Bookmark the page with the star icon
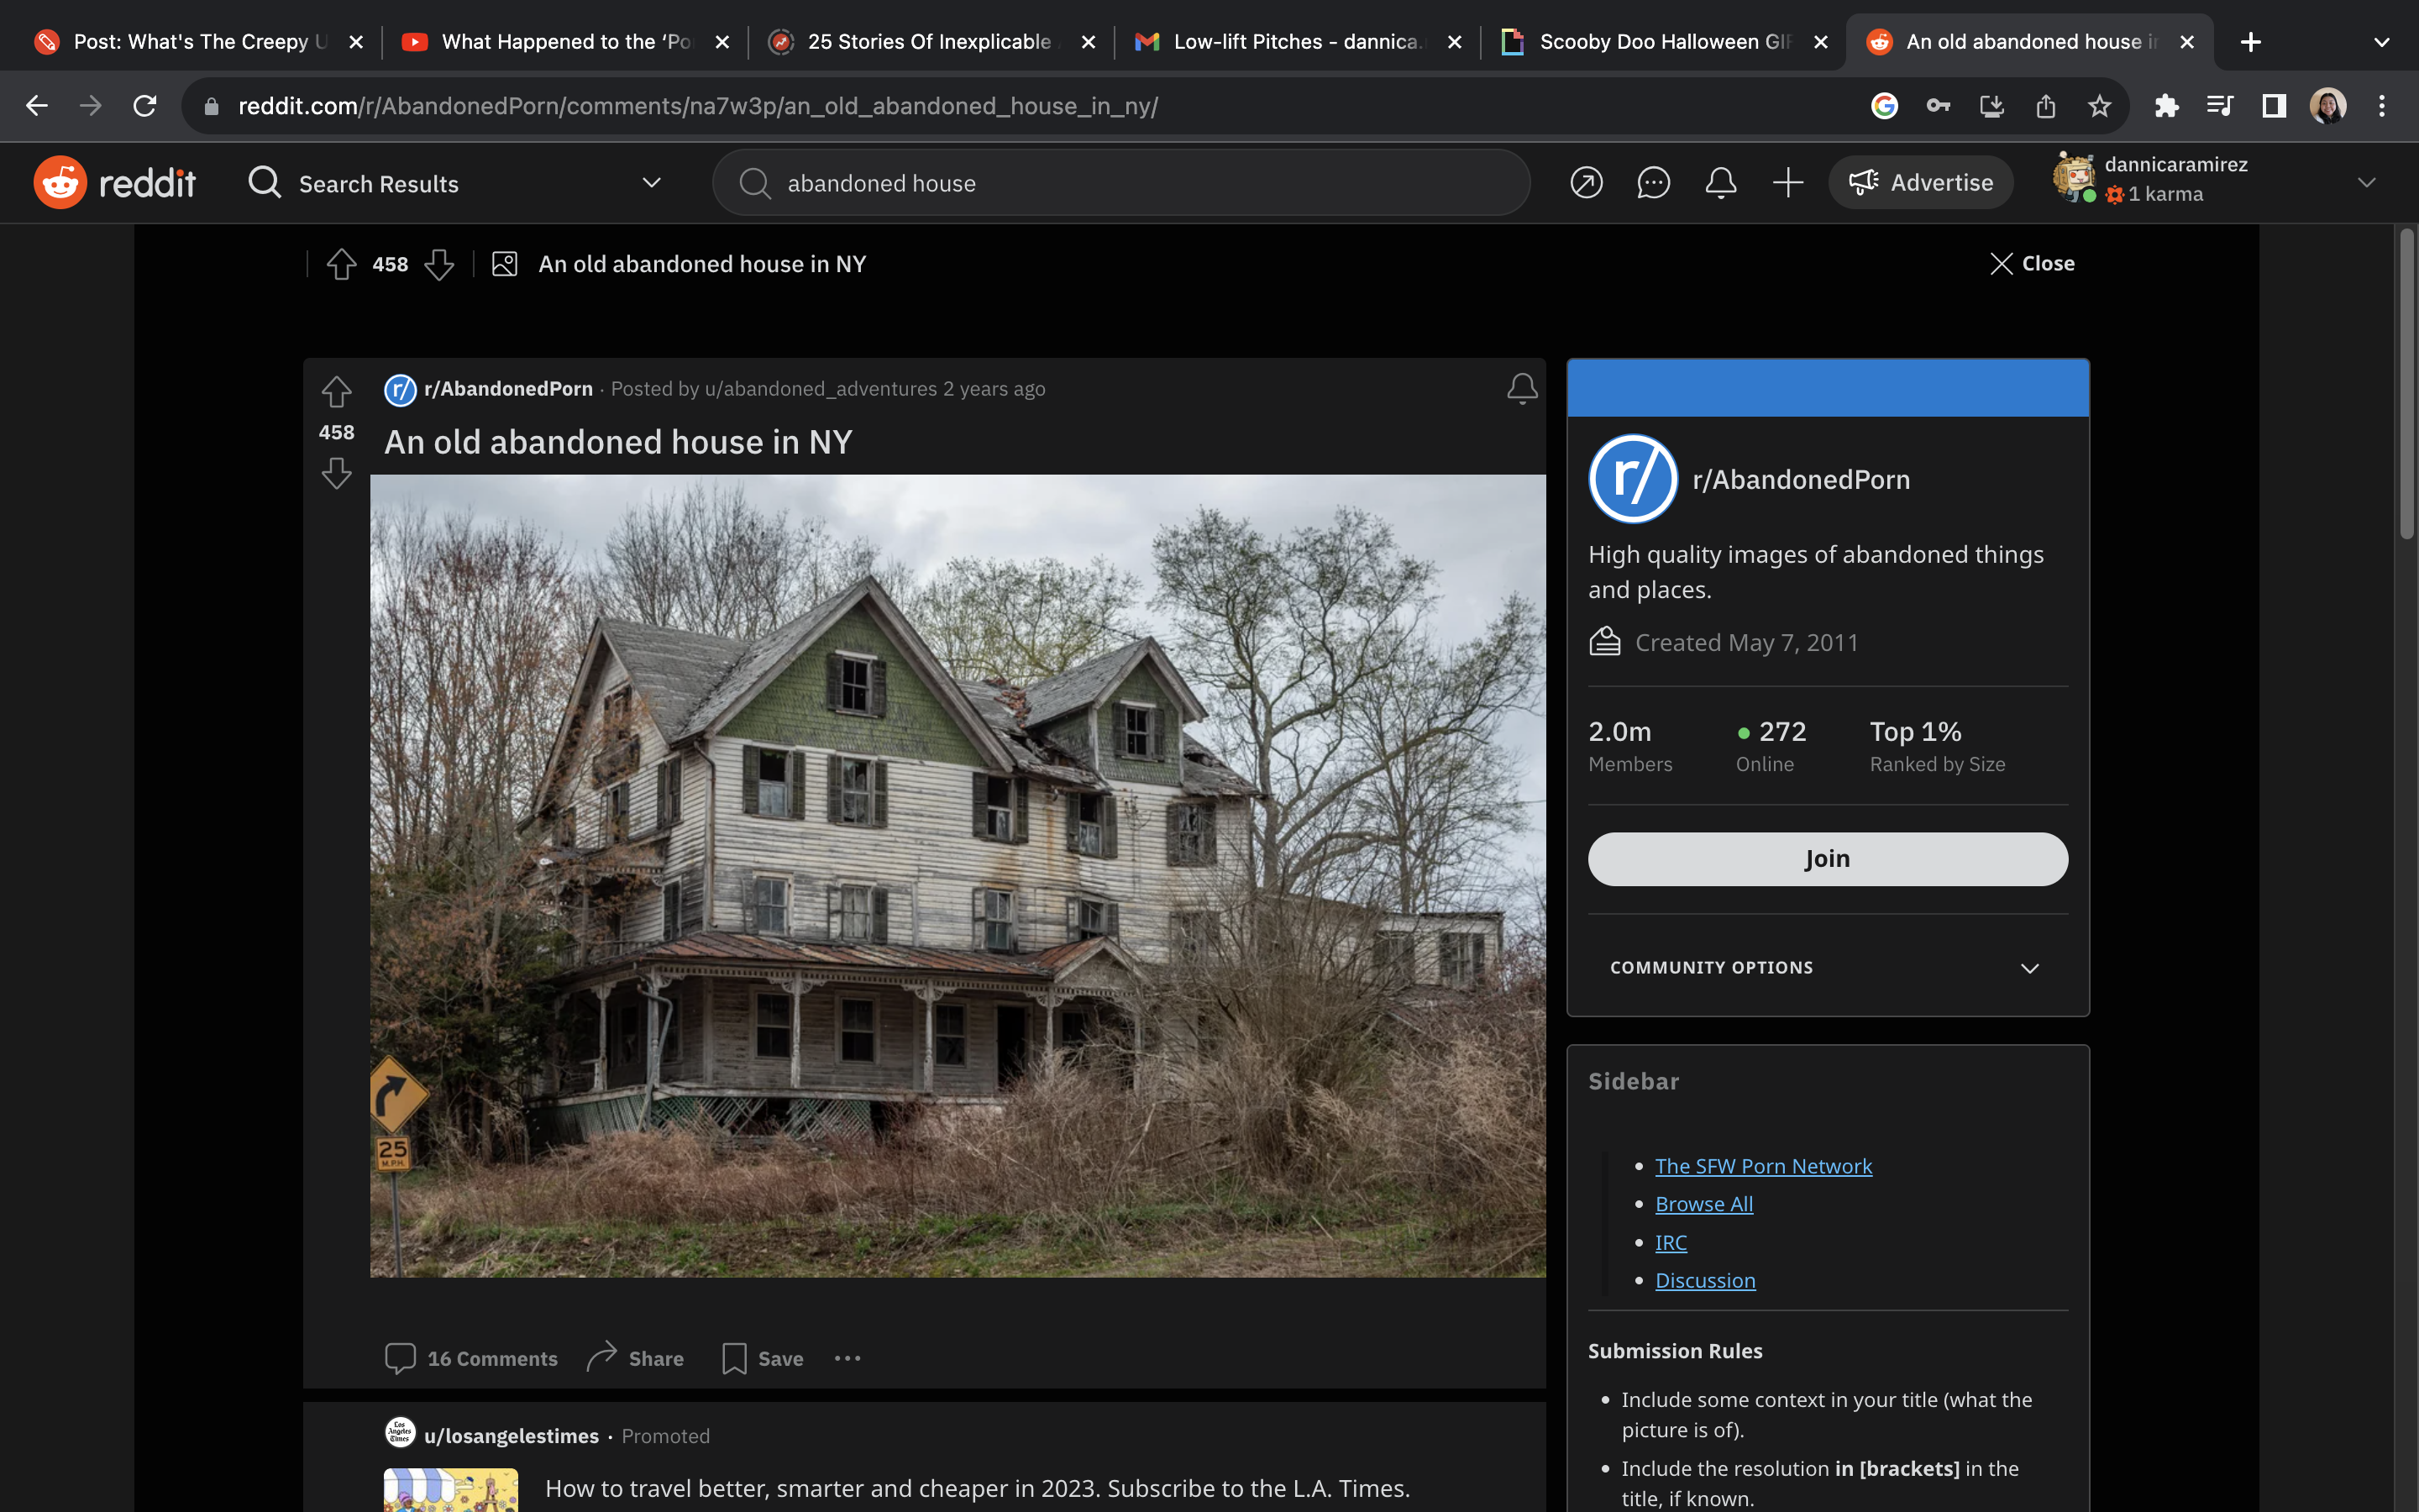Screen dimensions: 2419x1512 [2100, 106]
